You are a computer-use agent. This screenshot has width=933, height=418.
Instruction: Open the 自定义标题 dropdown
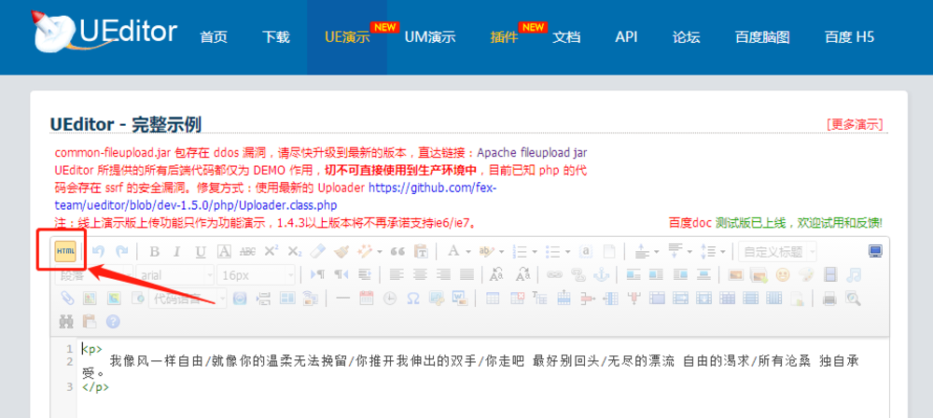[x=777, y=251]
